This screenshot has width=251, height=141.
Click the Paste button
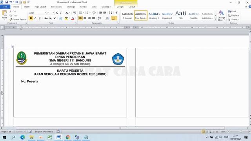4,15
